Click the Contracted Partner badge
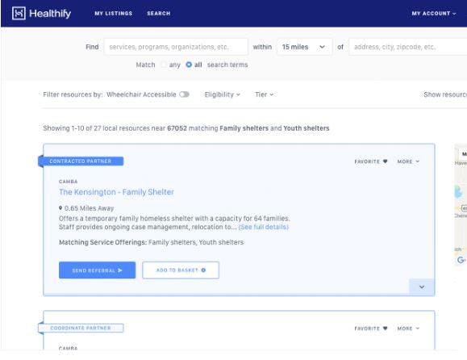Image resolution: width=467 pixels, height=360 pixels. [81, 161]
